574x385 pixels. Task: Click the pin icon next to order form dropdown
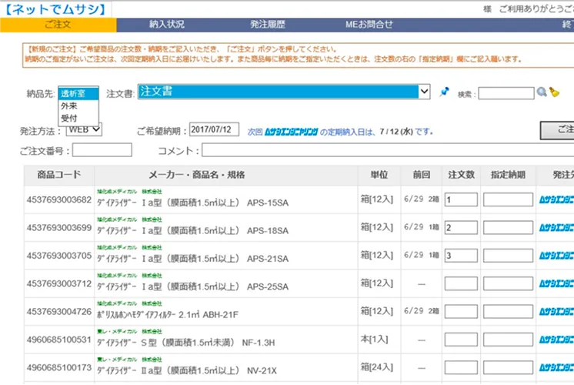(x=445, y=92)
